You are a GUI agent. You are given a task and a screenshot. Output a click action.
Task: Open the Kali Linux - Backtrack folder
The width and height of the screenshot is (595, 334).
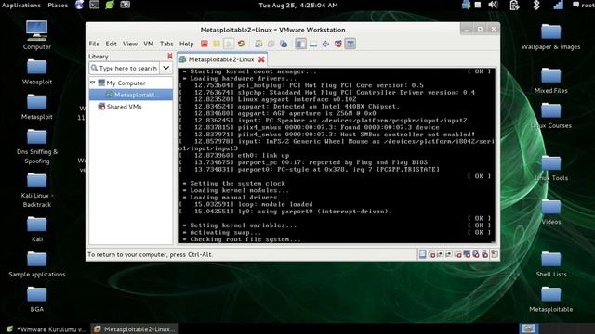[37, 190]
